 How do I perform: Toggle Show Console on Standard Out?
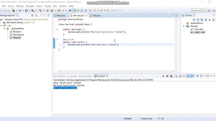tap(188, 76)
